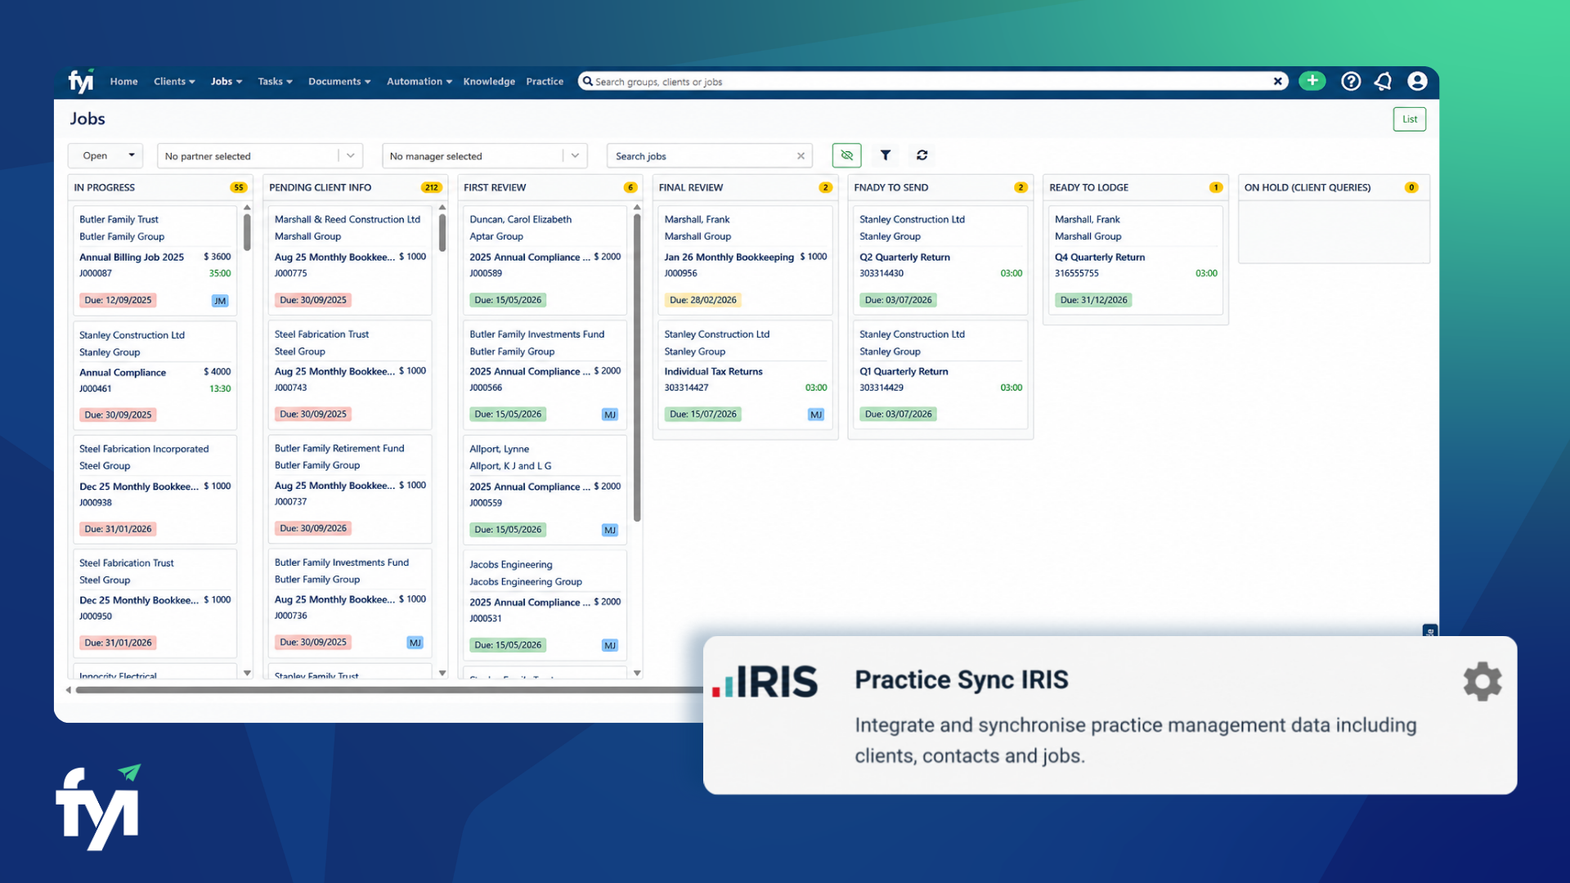Open the notifications bell
Viewport: 1570px width, 883px height.
[x=1384, y=81]
